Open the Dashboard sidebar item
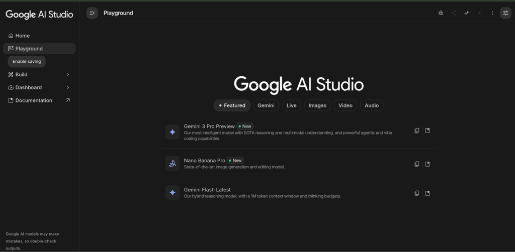 (39, 87)
